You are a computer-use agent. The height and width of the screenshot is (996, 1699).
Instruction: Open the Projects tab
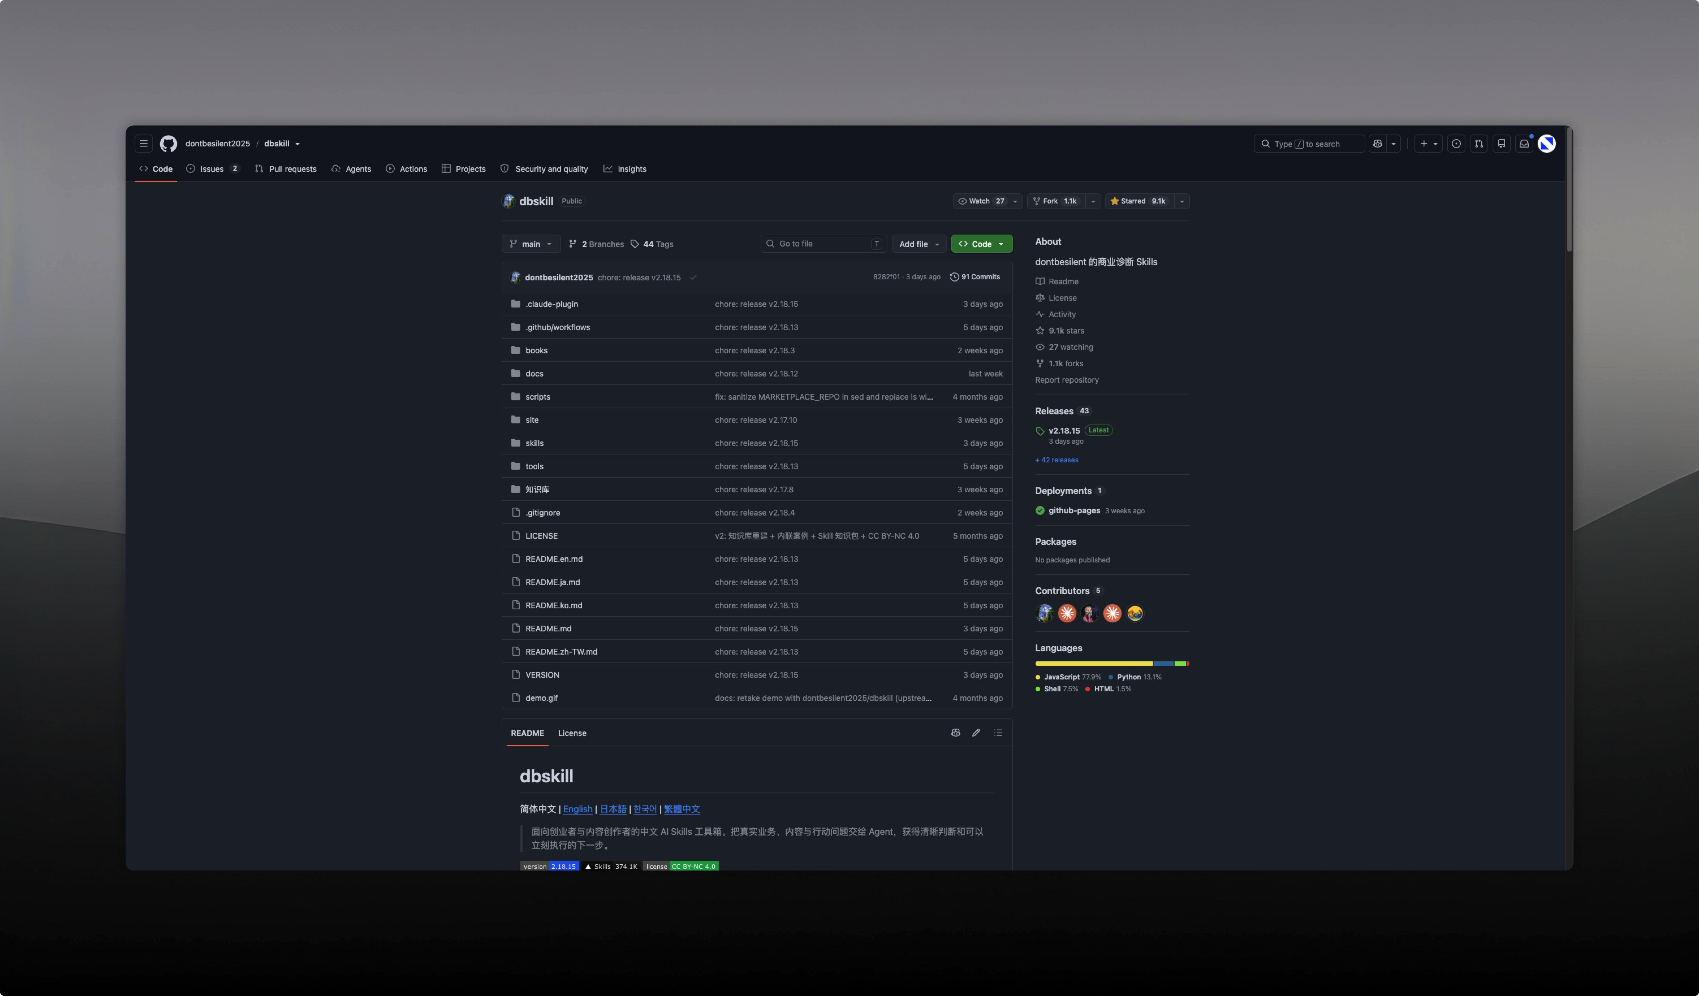(x=464, y=168)
